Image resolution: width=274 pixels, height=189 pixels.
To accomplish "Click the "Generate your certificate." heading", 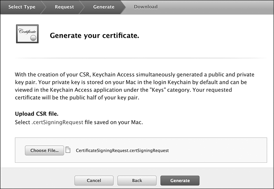I will click(94, 36).
